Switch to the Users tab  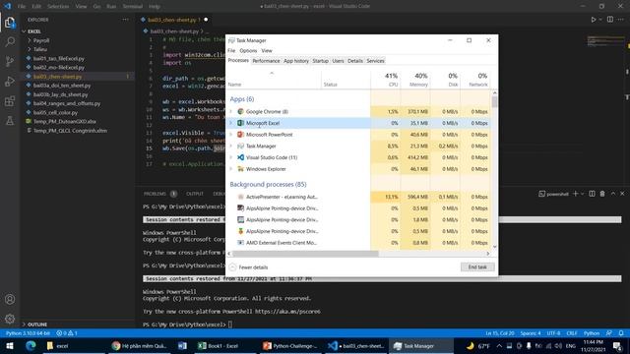(338, 61)
